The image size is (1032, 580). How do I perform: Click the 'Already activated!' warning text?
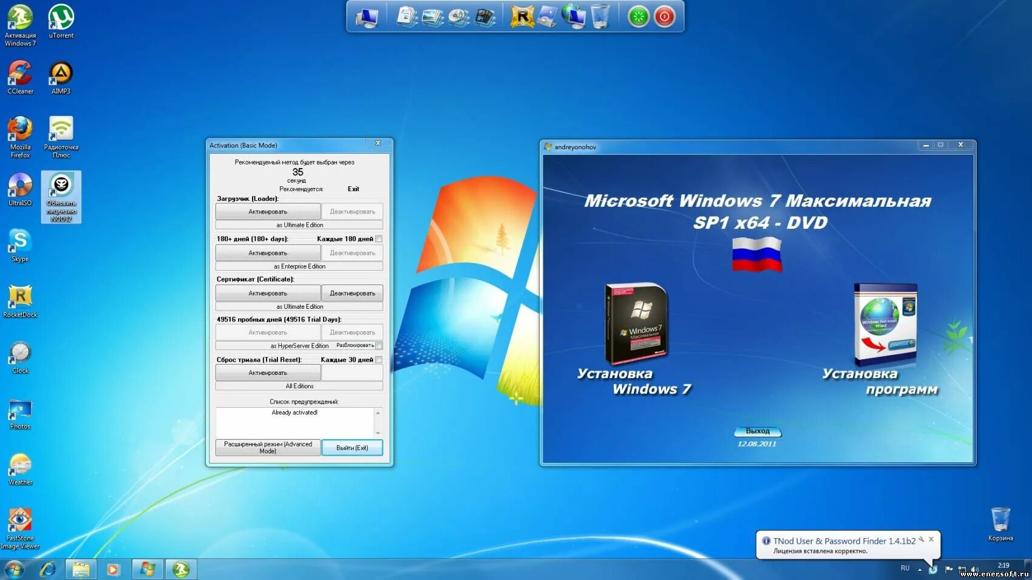tap(294, 413)
